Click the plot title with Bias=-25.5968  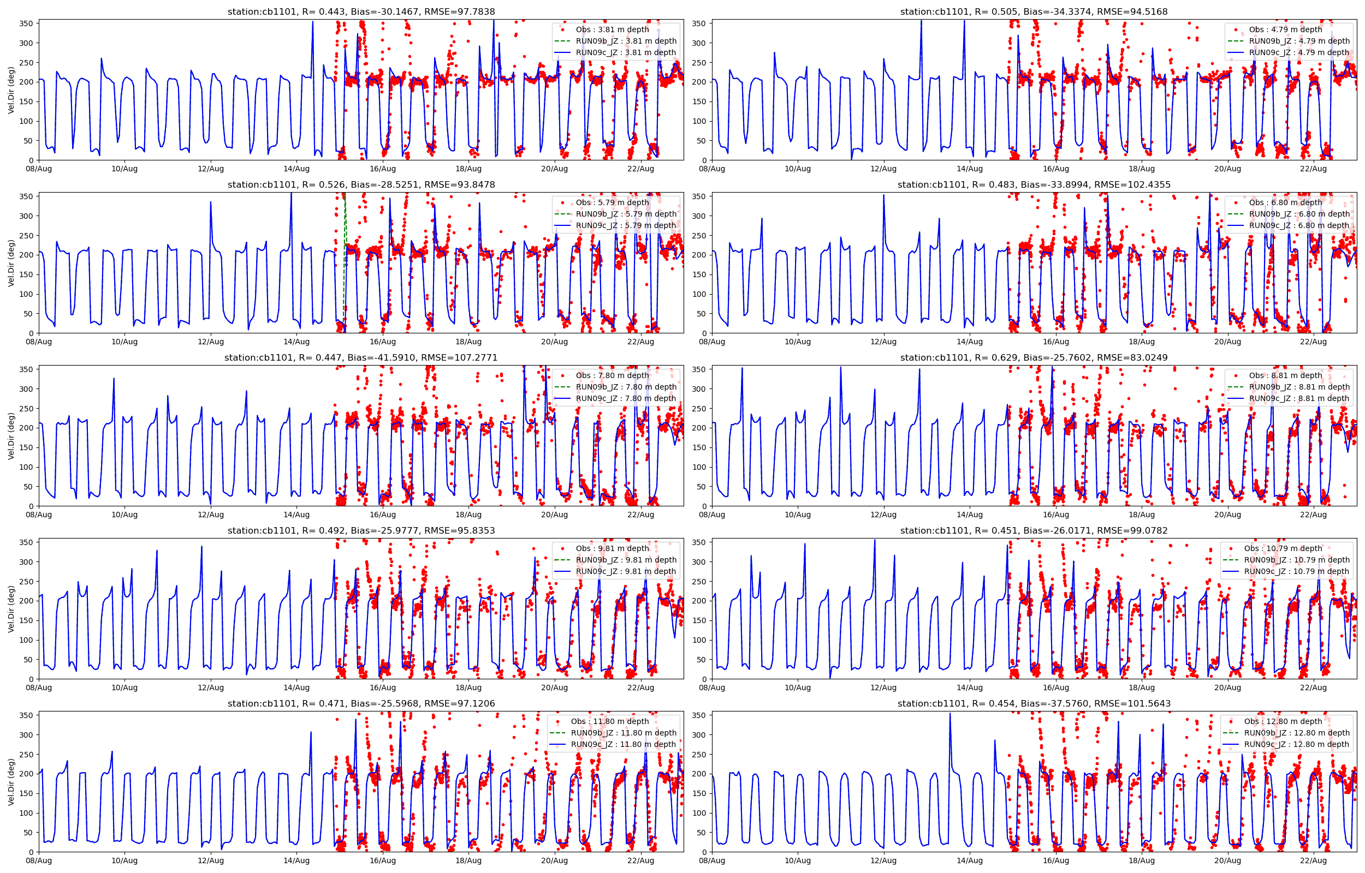point(361,703)
